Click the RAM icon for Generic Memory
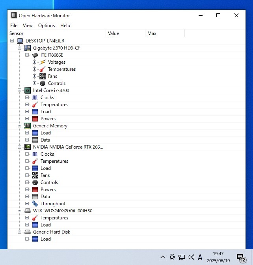This screenshot has width=253, height=265. (x=28, y=126)
